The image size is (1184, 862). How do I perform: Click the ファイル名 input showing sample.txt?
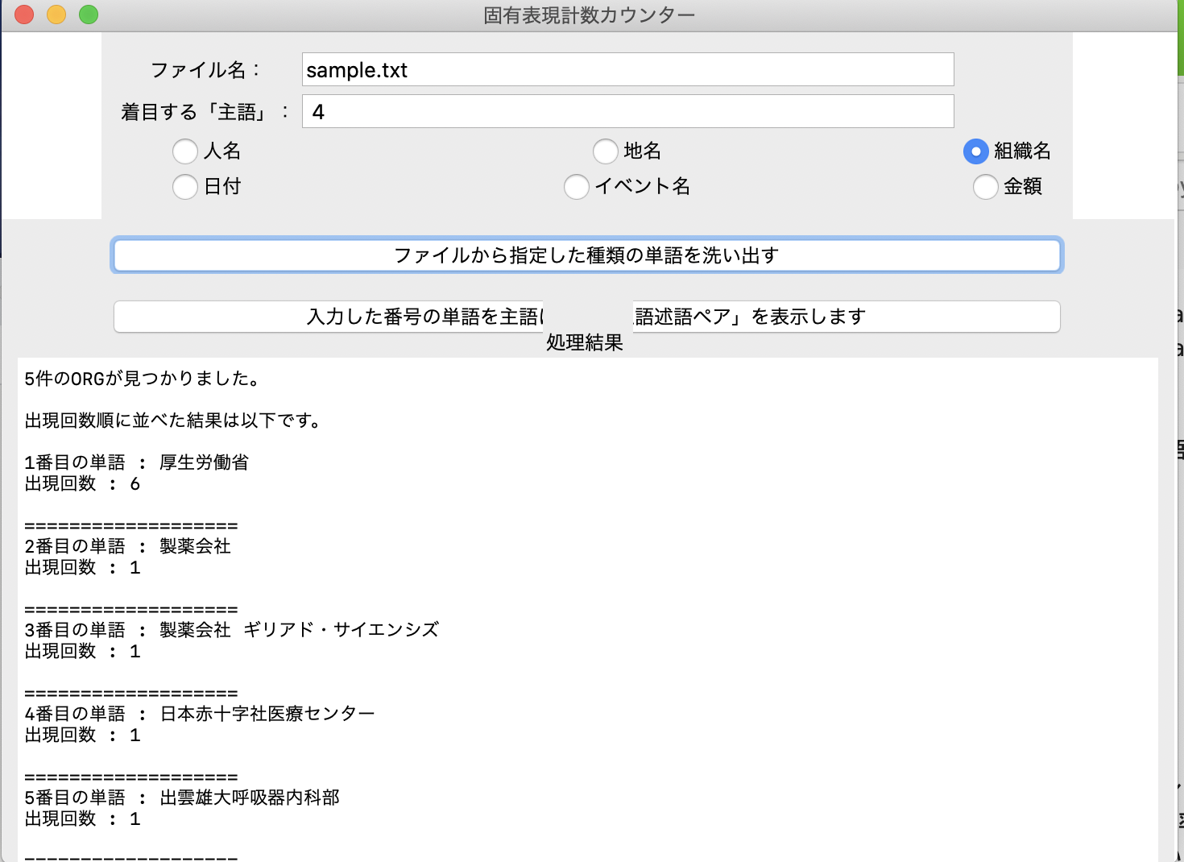click(x=627, y=69)
